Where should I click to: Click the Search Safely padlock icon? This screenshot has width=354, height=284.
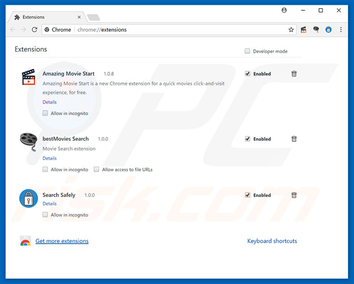(28, 198)
